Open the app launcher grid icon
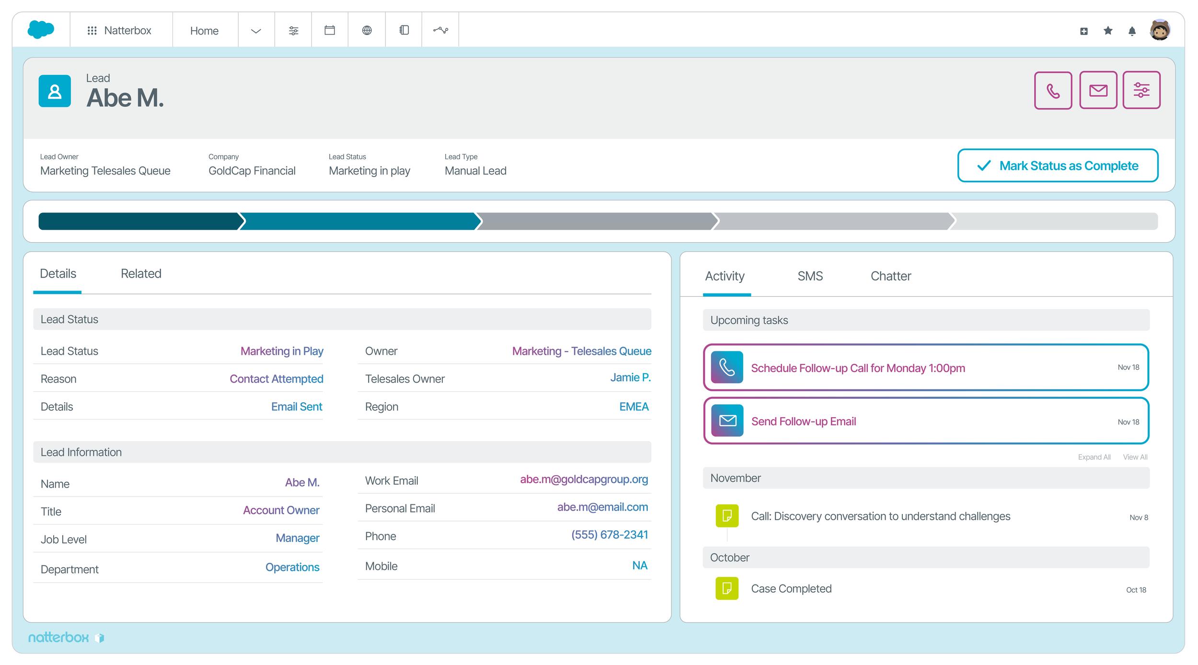 tap(92, 31)
